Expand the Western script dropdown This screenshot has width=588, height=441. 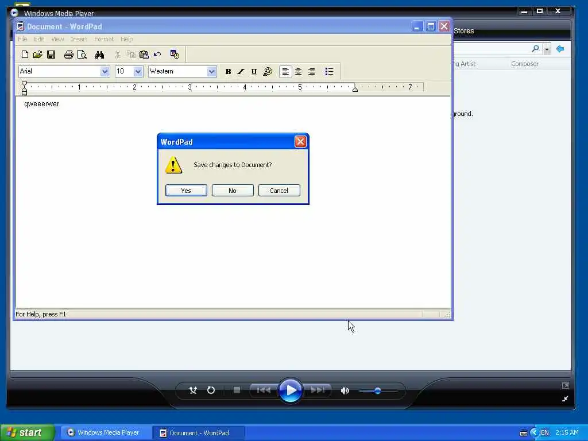pyautogui.click(x=211, y=71)
